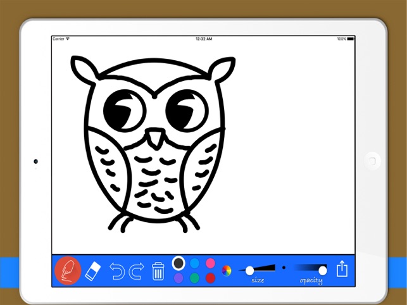Click the 'size' label

click(x=258, y=280)
